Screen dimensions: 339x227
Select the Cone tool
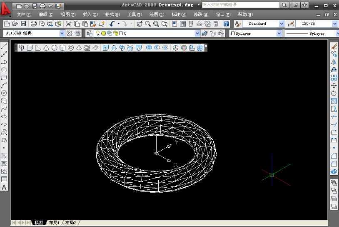(x=46, y=48)
